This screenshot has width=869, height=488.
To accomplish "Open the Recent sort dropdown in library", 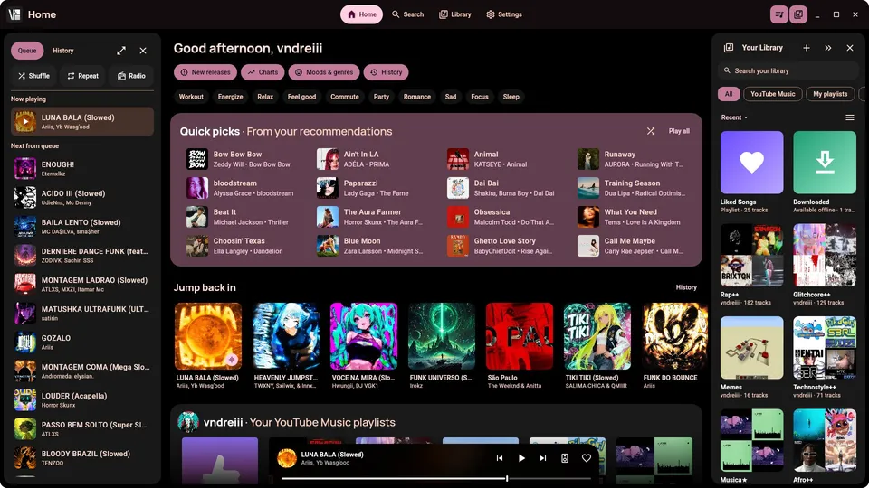I will 734,117.
